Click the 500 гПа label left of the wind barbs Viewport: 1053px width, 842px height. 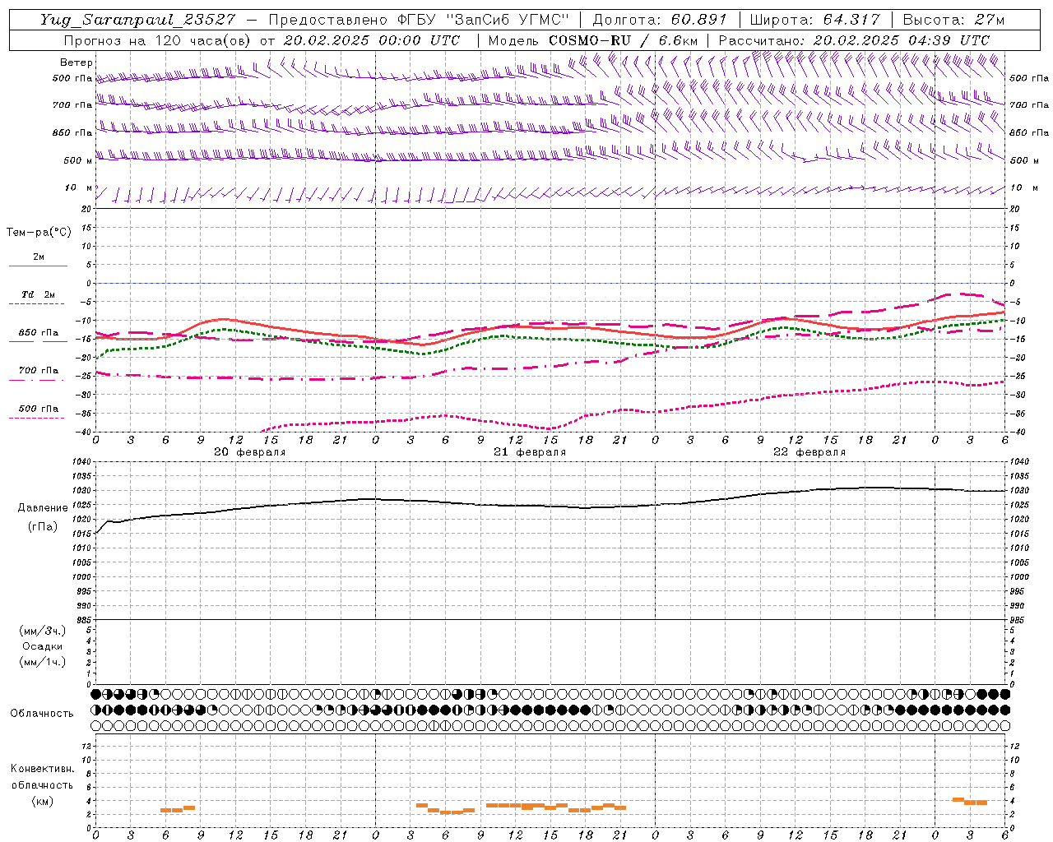pos(72,78)
